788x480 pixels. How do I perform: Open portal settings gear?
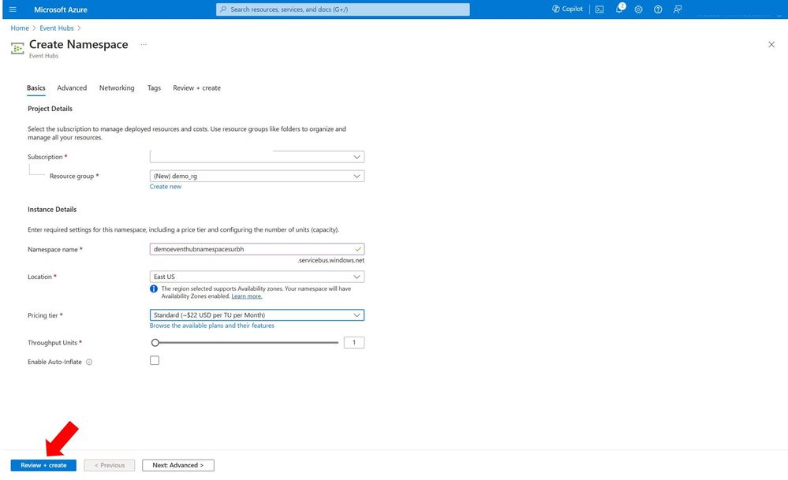tap(638, 9)
